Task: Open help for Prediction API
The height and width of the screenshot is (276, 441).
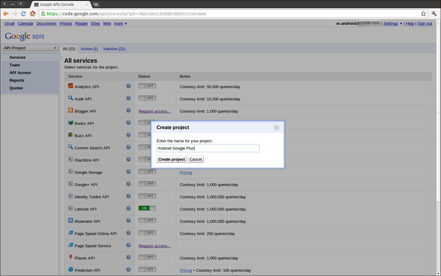Action: click(x=128, y=270)
